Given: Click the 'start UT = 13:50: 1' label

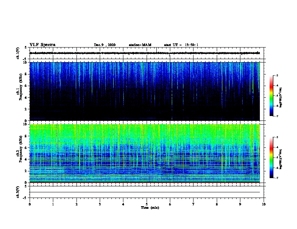Looking at the screenshot, I should click(x=181, y=45).
